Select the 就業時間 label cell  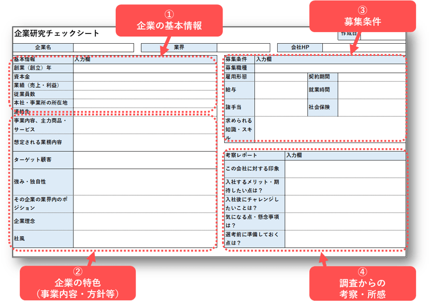(x=323, y=90)
